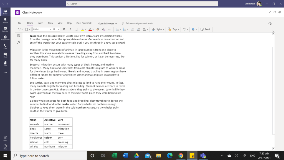Toggle italic formatting
This screenshot has width=284, height=160.
pyautogui.click(x=70, y=29)
